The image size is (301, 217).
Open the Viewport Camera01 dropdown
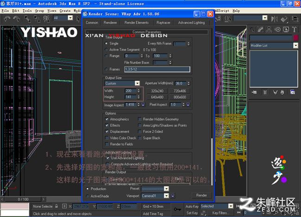pos(166,196)
